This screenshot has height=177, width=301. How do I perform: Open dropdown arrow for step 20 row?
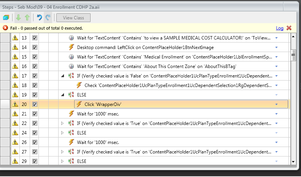[x=277, y=104]
